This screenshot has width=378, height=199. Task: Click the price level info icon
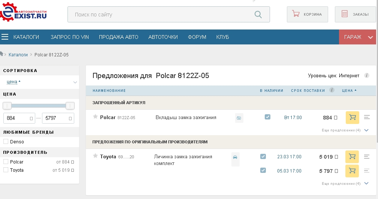367,76
